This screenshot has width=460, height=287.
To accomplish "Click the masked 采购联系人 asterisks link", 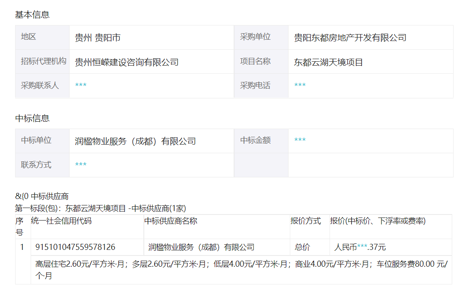I will click(81, 85).
